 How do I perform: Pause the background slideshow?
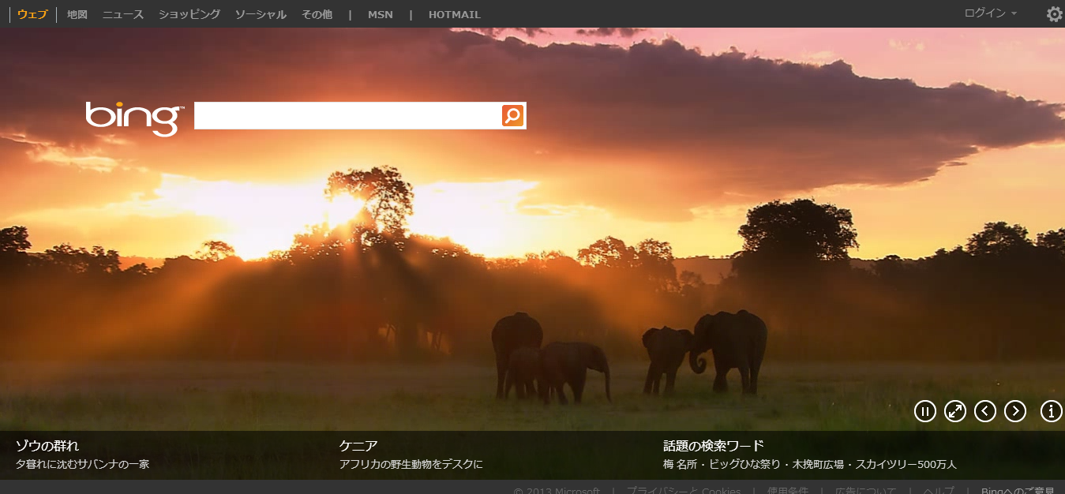click(924, 411)
